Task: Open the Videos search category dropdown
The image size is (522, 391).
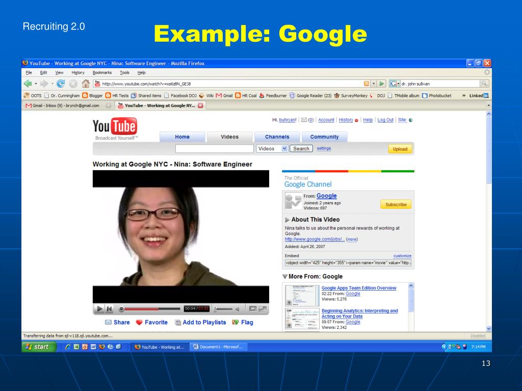Action: [x=284, y=149]
